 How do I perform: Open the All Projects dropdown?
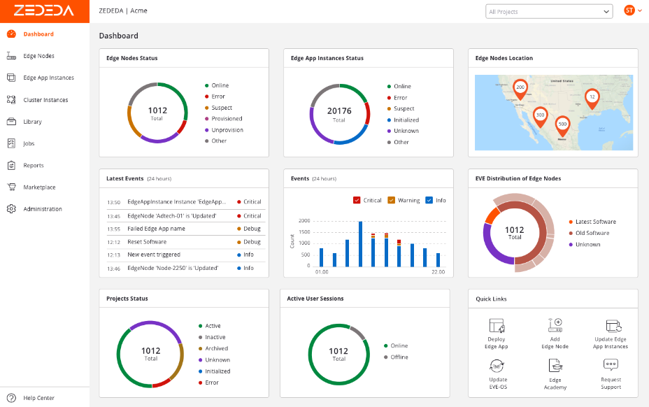pyautogui.click(x=549, y=11)
